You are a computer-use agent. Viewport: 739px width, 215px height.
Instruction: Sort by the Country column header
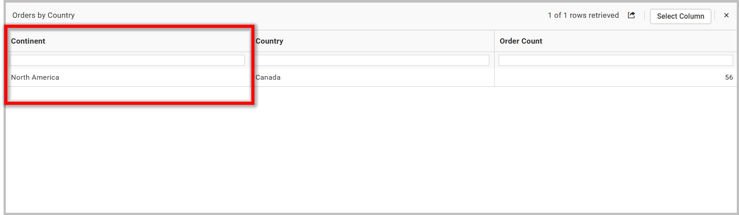[x=269, y=41]
